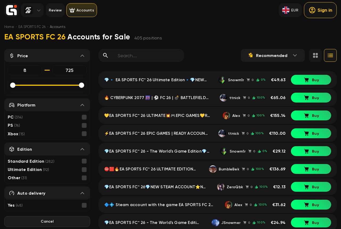This screenshot has height=229, width=341.
Task: Click the search magnifier icon
Action: 105,55
